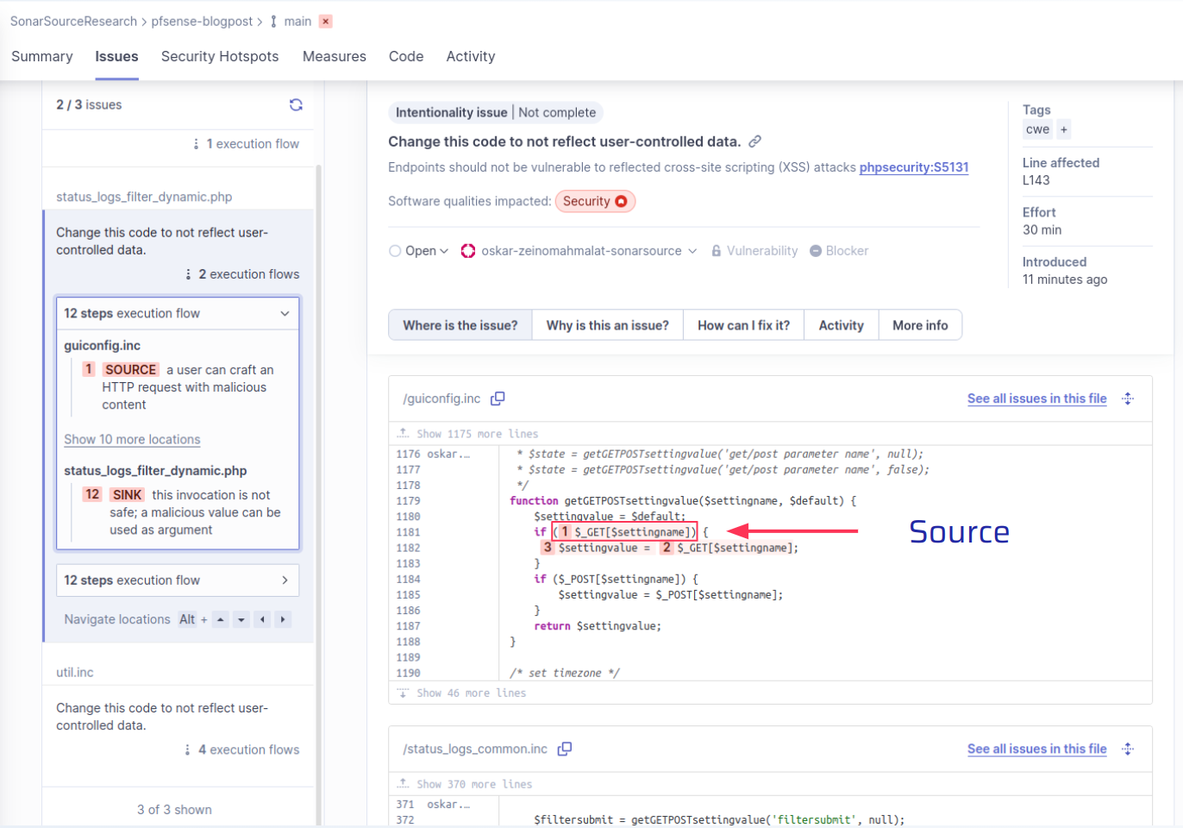Remove the main branch filter
The width and height of the screenshot is (1183, 828).
pos(323,21)
